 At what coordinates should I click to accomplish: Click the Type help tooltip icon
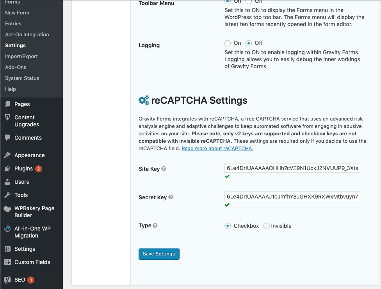pyautogui.click(x=155, y=225)
